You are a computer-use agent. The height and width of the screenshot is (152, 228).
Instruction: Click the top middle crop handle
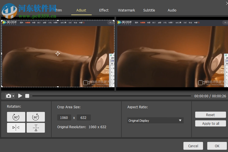[58, 20]
